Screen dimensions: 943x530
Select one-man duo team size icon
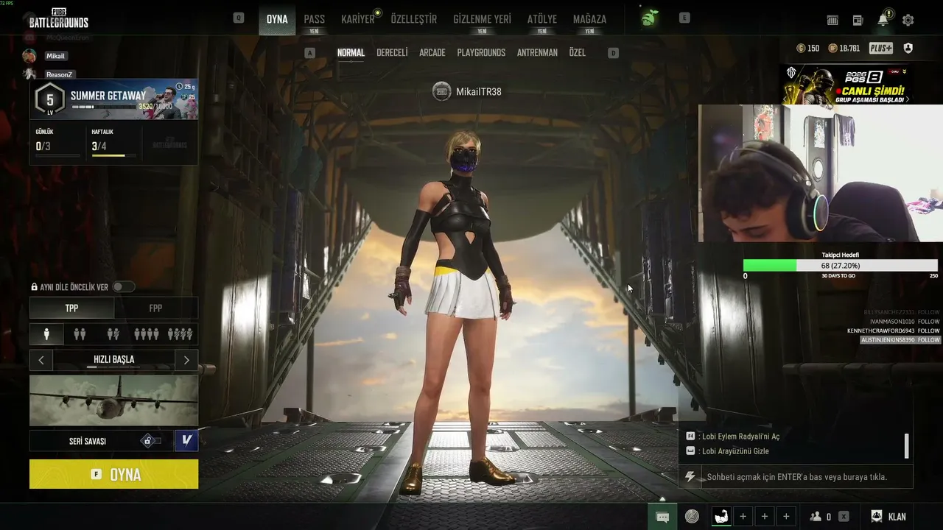pyautogui.click(x=113, y=334)
